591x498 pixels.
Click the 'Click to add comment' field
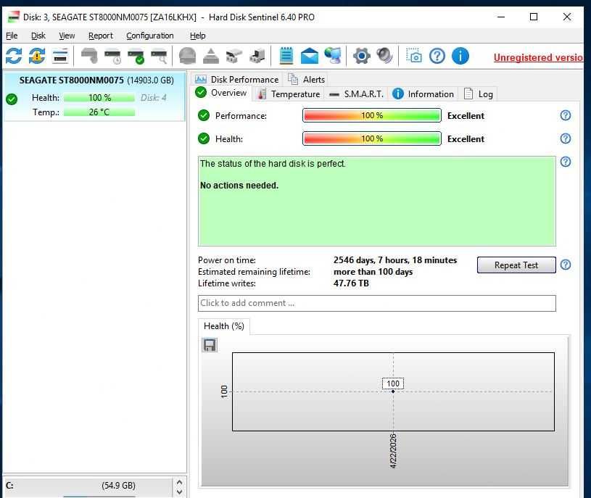(376, 303)
